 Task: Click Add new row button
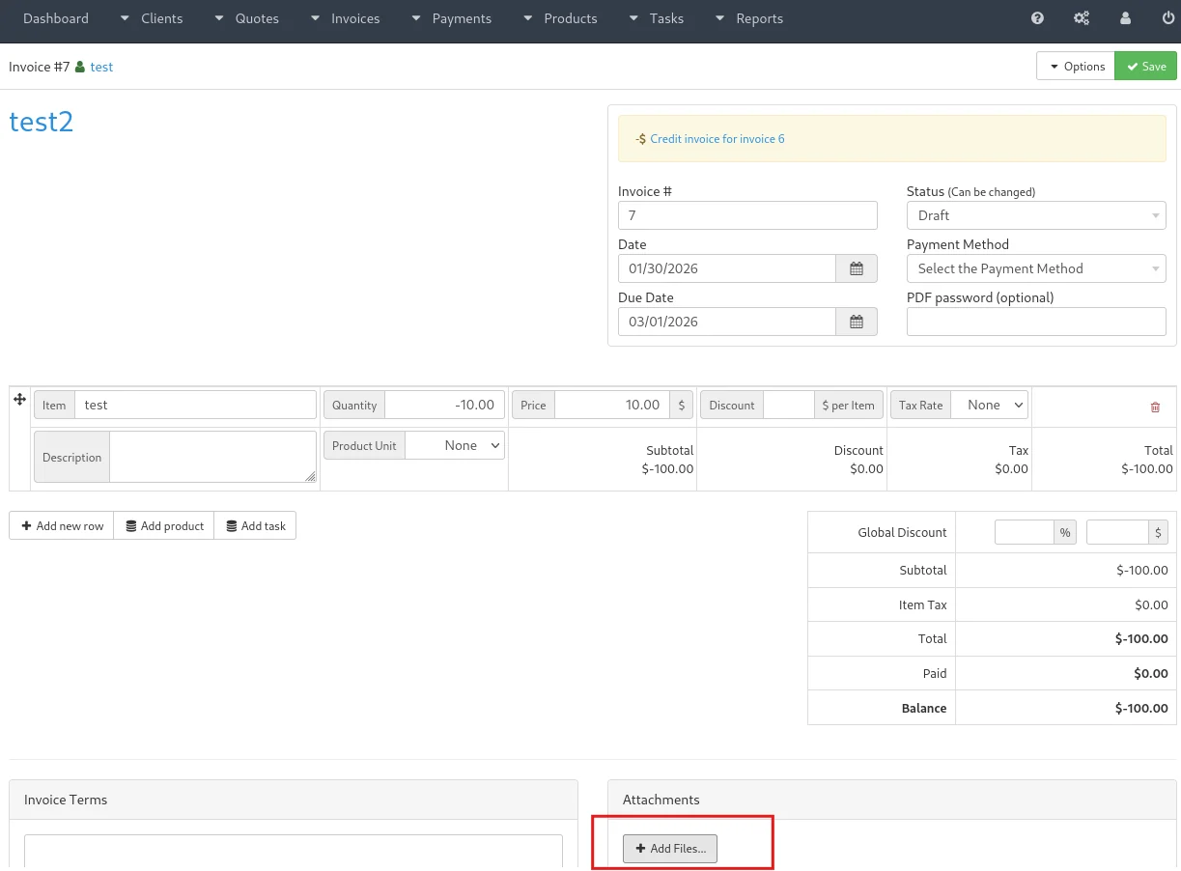coord(62,525)
